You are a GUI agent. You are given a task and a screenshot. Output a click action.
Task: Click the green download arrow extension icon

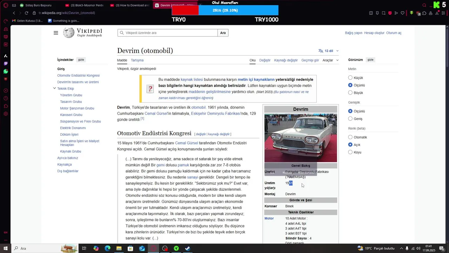pos(412,13)
